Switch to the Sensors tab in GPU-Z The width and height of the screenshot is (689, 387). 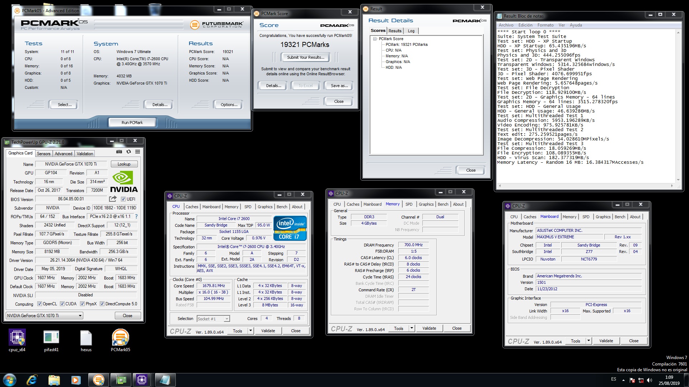44,154
